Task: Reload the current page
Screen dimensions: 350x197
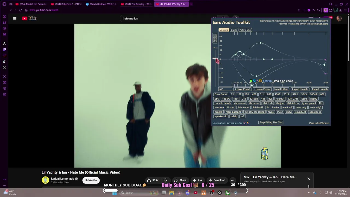Action: (21, 10)
